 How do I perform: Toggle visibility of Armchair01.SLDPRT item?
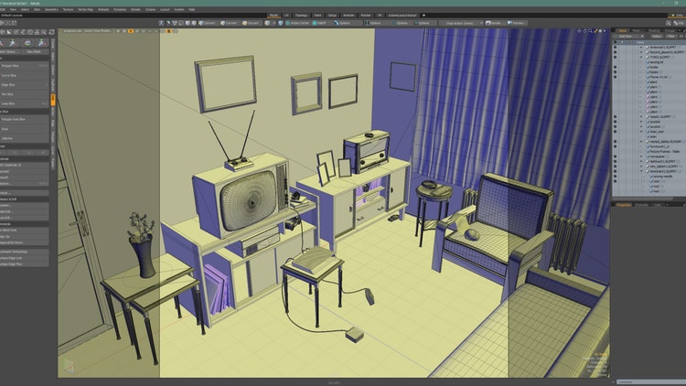point(616,171)
